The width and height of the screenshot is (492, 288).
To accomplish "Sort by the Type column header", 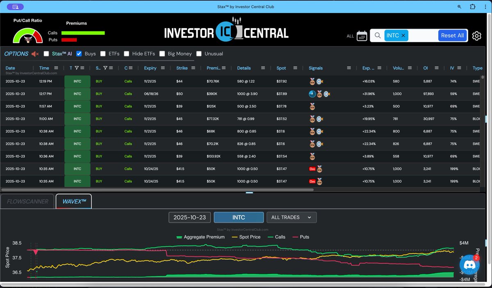I will (x=478, y=68).
